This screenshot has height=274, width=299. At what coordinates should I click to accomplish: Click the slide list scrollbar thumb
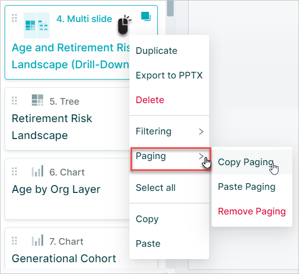170,8
